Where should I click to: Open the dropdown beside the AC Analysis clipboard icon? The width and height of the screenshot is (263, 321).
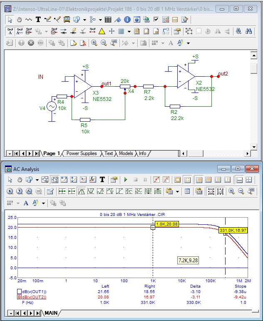coord(177,191)
